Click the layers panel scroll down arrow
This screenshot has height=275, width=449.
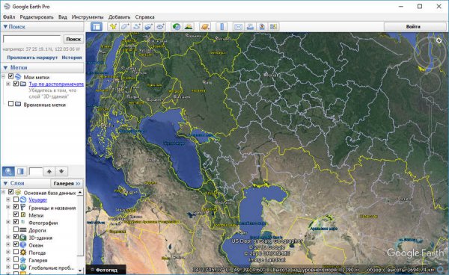tap(80, 270)
